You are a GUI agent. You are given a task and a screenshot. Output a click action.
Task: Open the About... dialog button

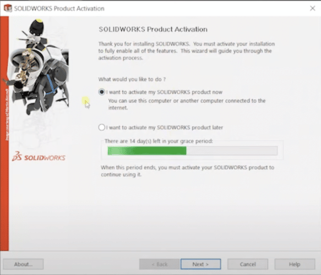point(23,264)
